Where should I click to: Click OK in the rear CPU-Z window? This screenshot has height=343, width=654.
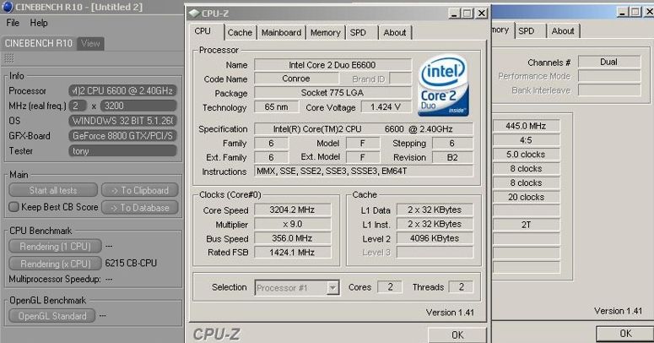pyautogui.click(x=625, y=334)
